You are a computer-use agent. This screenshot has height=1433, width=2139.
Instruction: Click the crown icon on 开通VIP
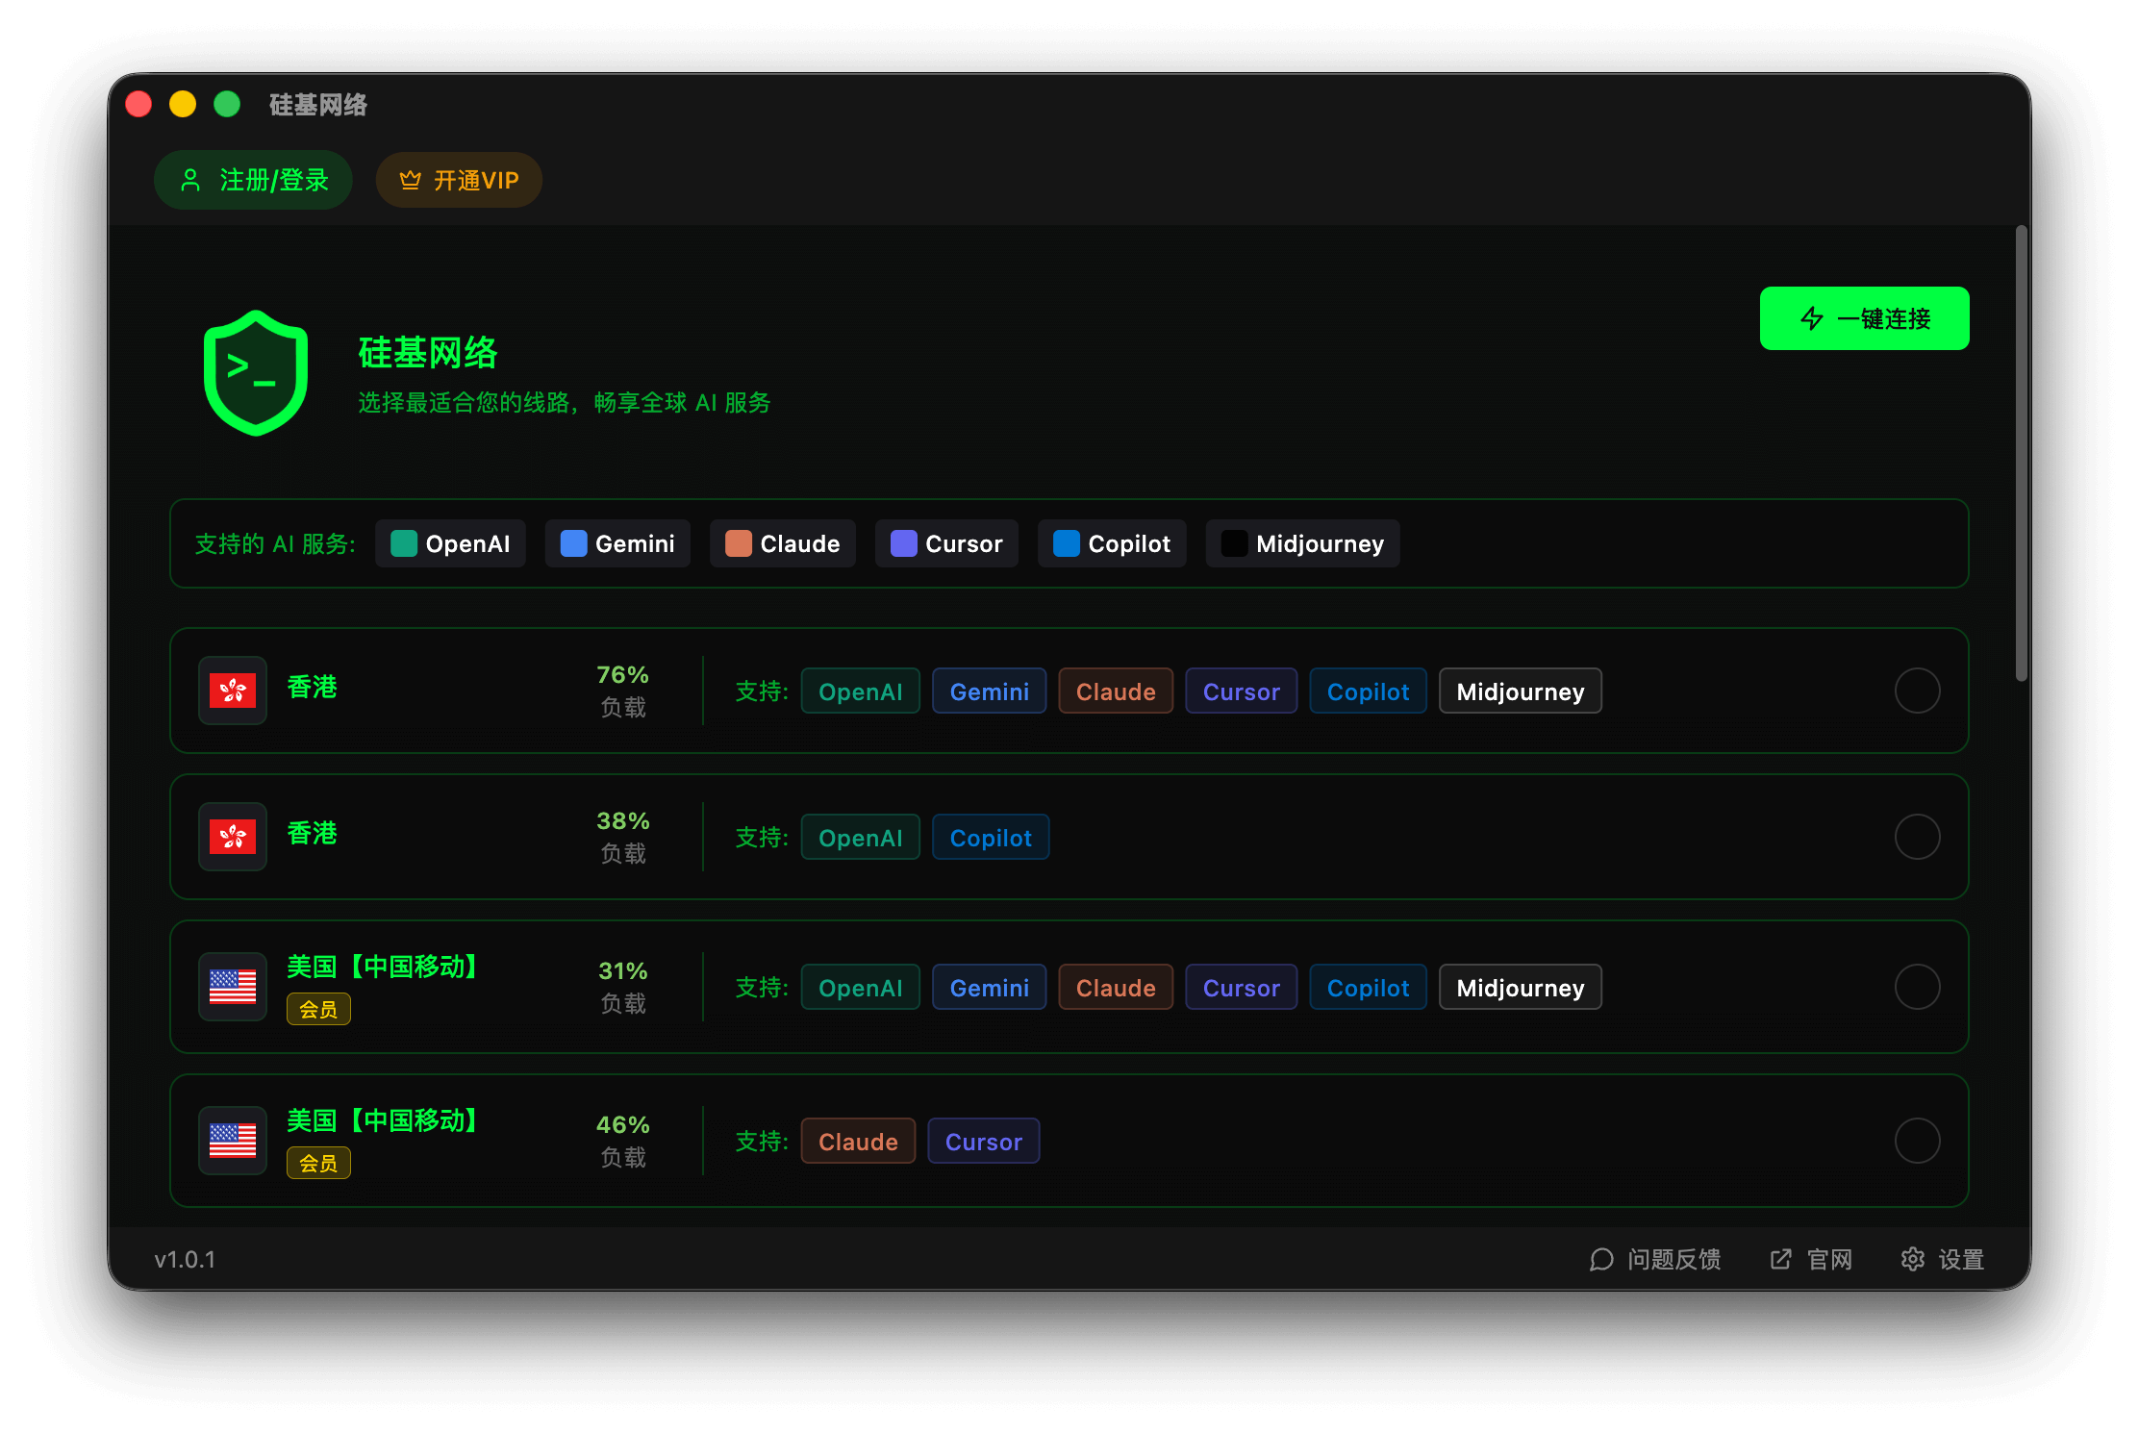tap(411, 179)
